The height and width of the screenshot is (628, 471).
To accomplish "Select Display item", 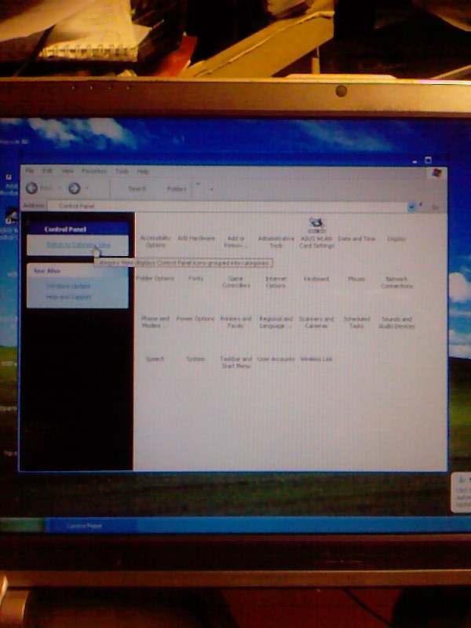I will [396, 239].
